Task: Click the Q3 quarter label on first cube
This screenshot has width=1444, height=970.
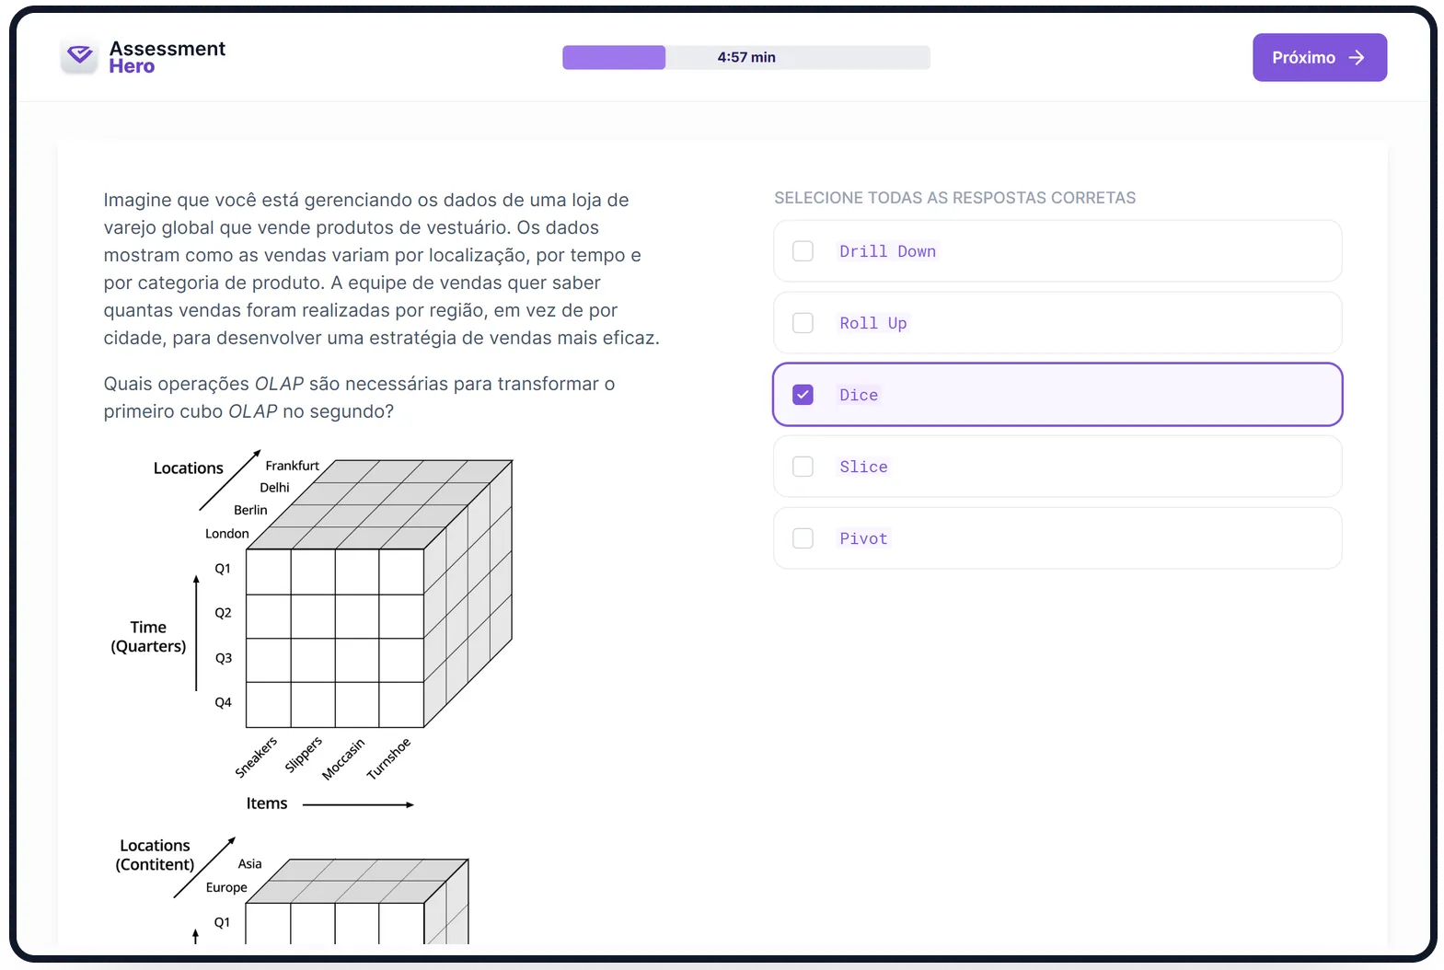Action: pos(224,658)
